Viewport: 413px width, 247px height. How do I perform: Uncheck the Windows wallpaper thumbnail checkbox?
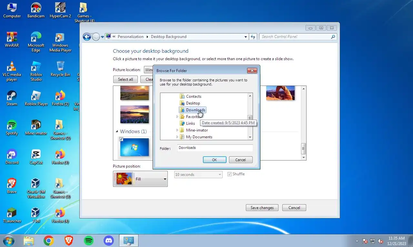pyautogui.click(x=121, y=139)
